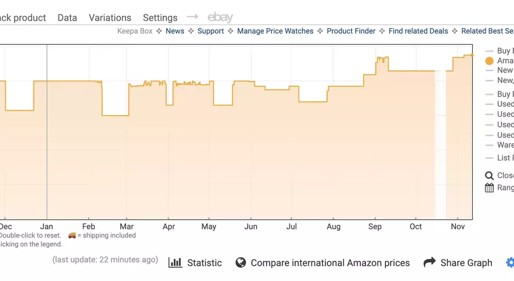
Task: Open the News link
Action: 175,31
